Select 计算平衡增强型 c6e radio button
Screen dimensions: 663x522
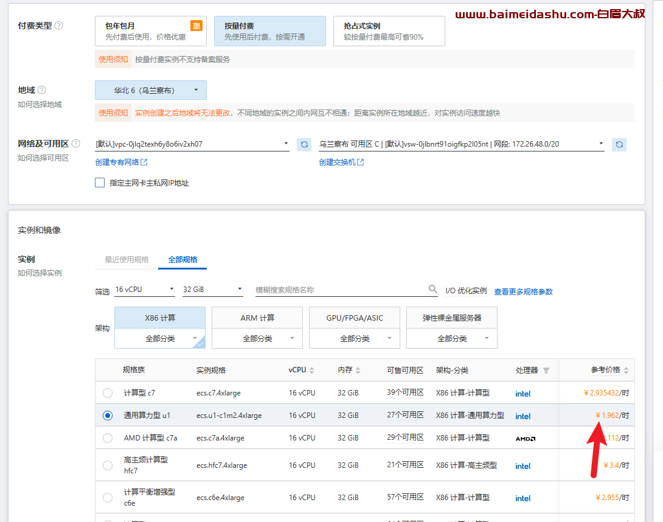[x=108, y=498]
